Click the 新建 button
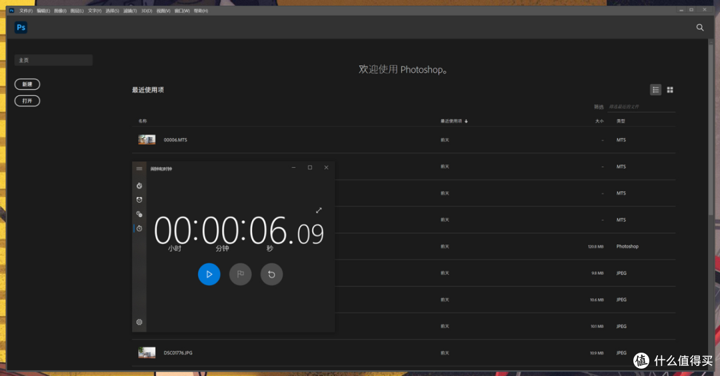The height and width of the screenshot is (376, 720). coord(27,84)
